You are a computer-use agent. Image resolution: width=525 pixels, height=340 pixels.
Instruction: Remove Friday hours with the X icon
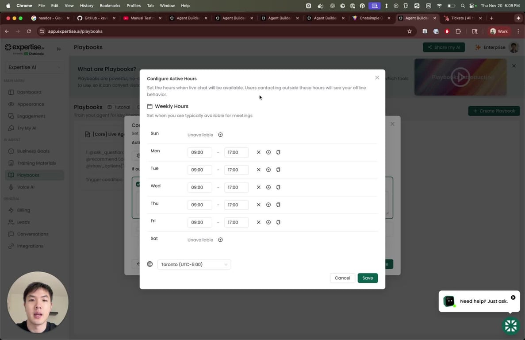(x=258, y=222)
